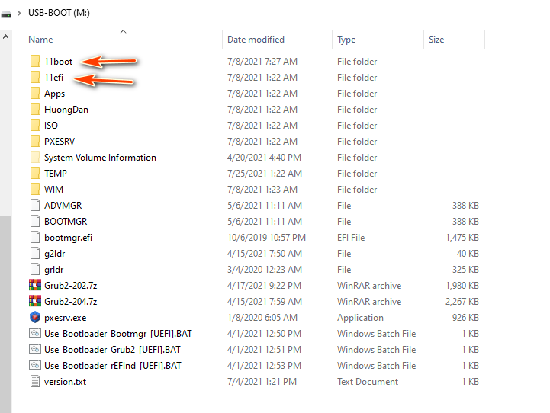Expand the address bar breadcrumb chevron

tap(19, 13)
